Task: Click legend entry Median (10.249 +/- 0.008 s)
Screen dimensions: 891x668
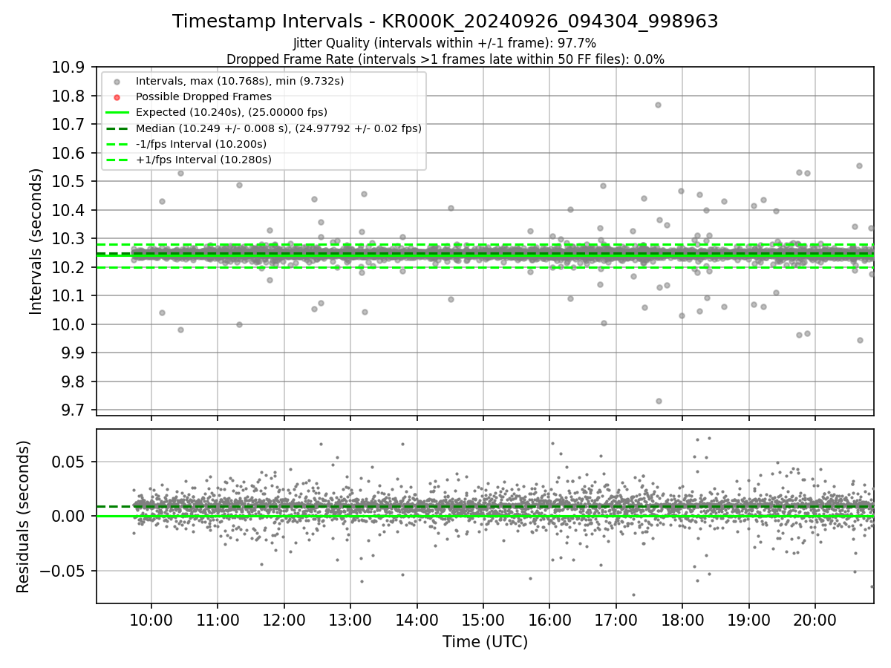Action: 278,128
